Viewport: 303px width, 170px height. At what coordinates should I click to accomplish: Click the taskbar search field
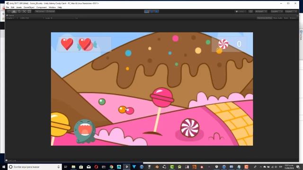pos(35,167)
